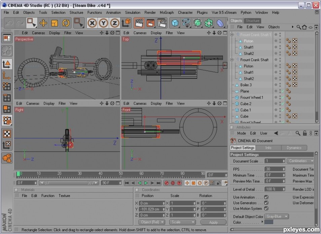Select live selection tool icon

(32, 23)
